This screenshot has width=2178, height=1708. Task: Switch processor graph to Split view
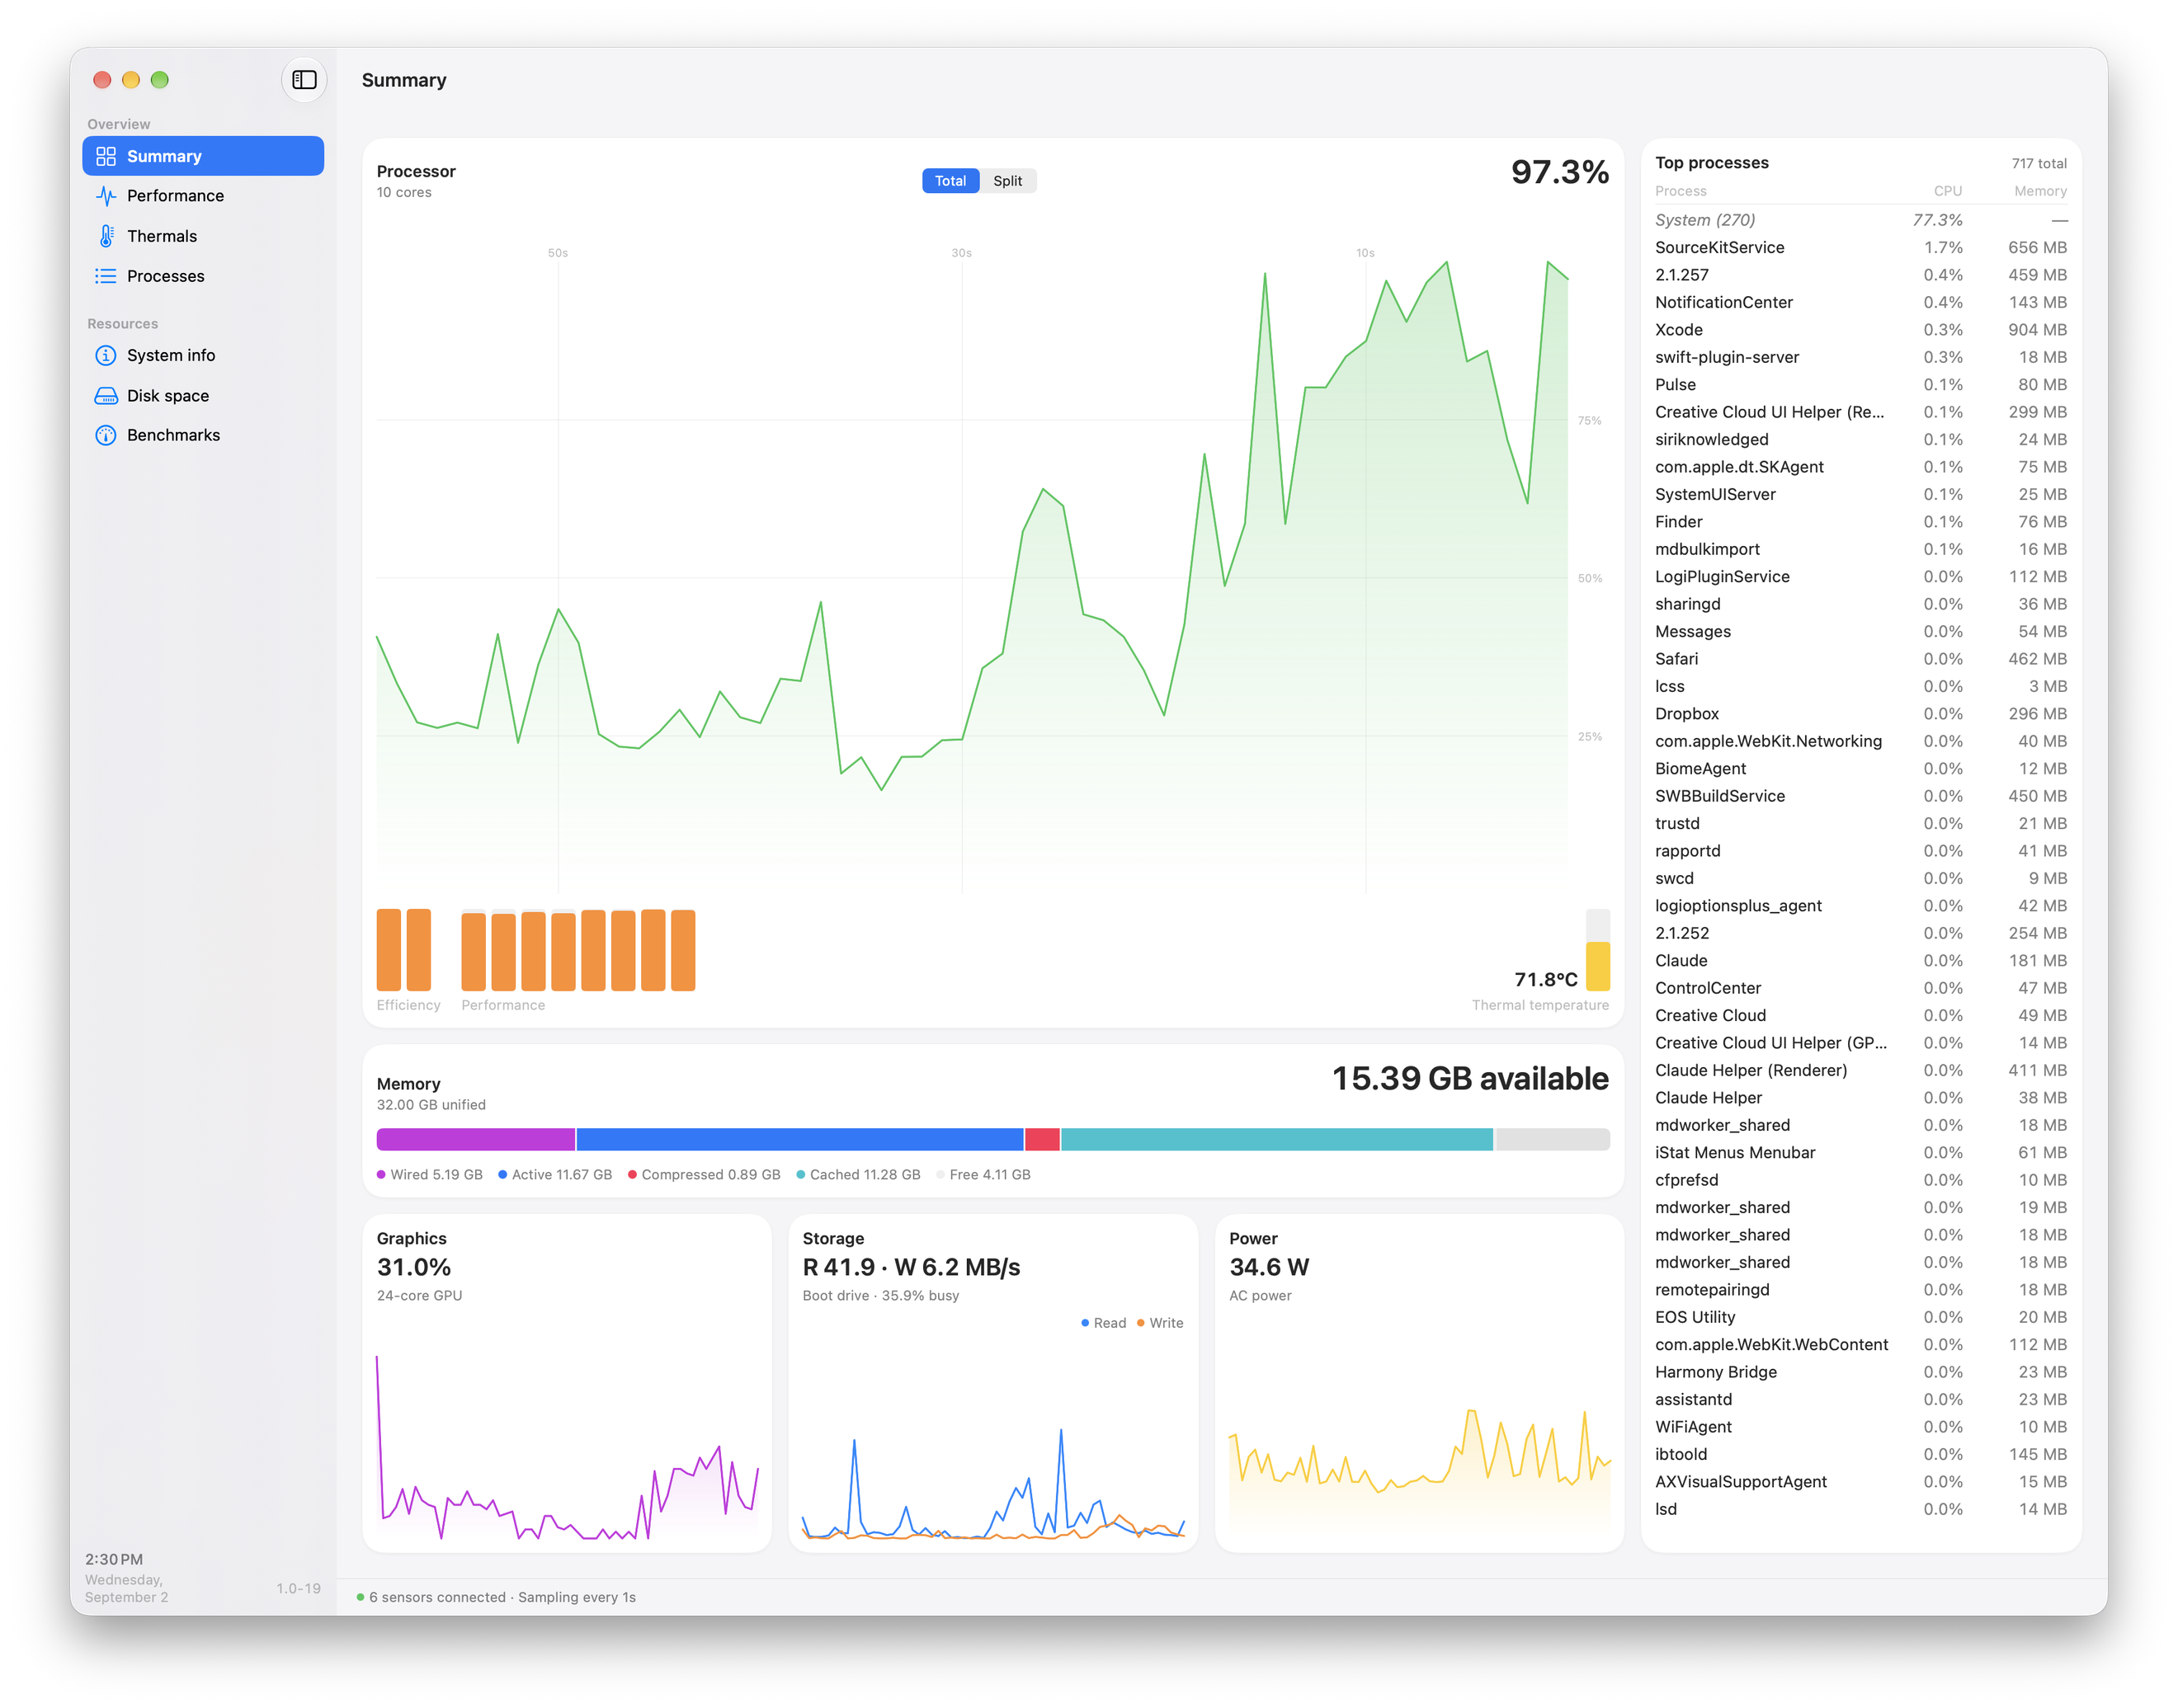tap(1007, 181)
